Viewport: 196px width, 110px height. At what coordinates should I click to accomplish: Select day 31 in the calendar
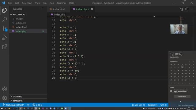[186, 80]
